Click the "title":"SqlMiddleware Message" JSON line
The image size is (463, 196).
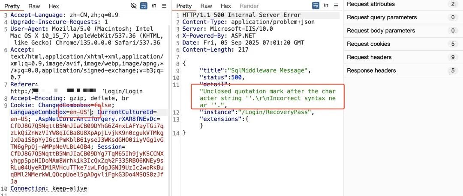[x=256, y=70]
